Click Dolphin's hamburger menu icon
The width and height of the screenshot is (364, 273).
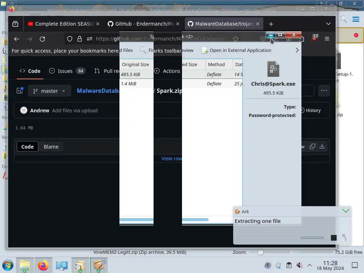point(355,19)
